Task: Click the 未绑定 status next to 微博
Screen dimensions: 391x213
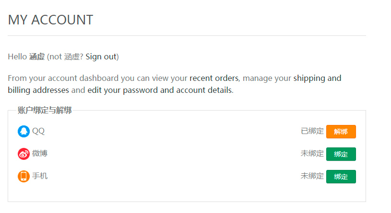Action: [x=312, y=153]
